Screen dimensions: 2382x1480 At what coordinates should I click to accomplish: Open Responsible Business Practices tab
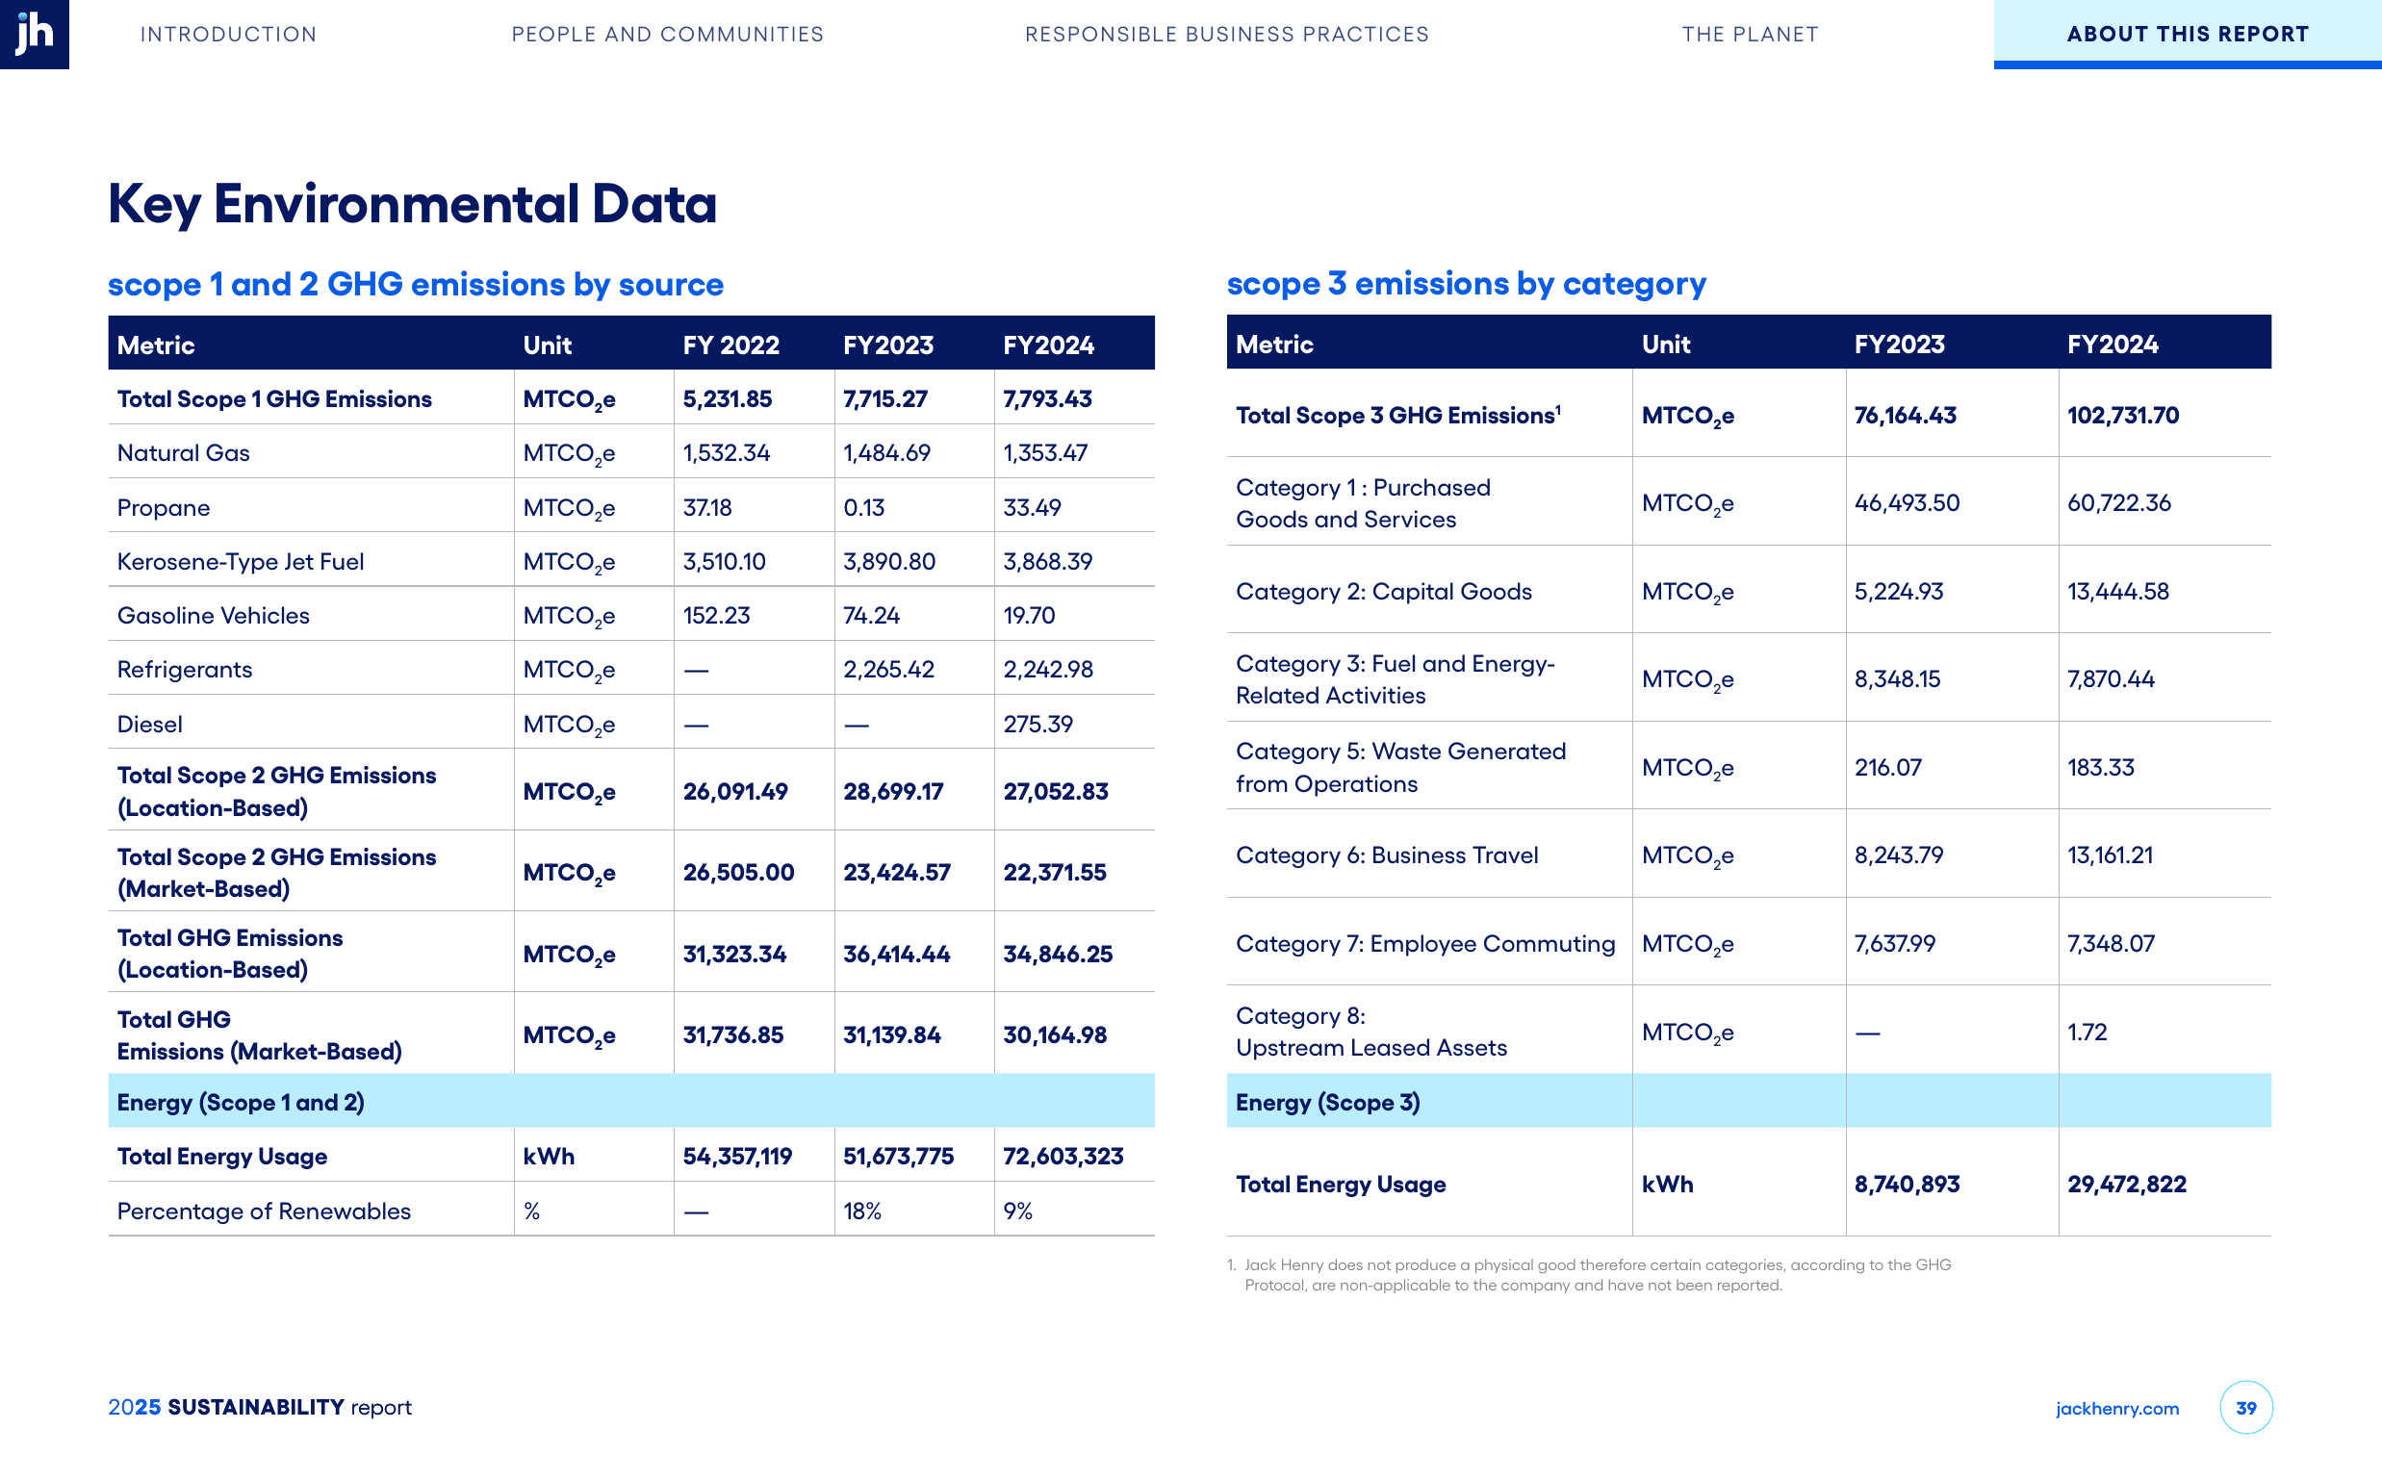pos(1227,35)
